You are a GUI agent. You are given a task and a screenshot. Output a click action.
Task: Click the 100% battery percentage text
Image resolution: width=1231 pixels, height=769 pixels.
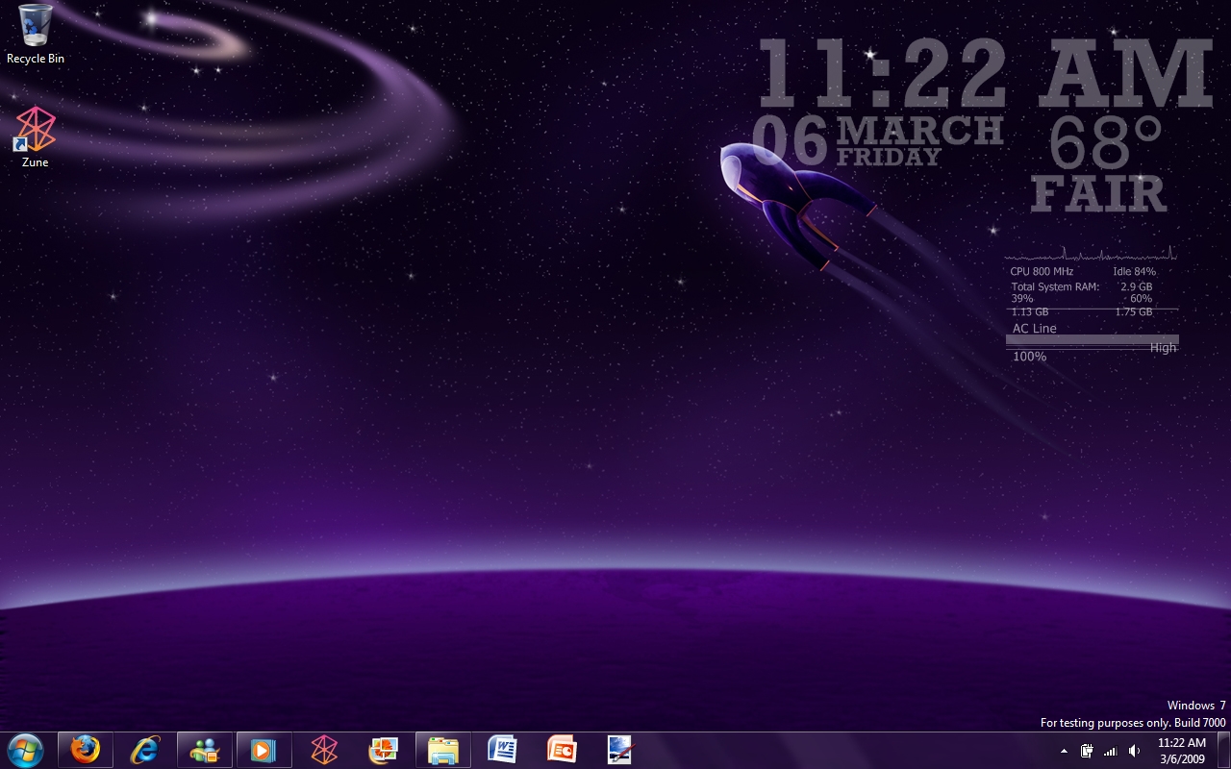pyautogui.click(x=1030, y=357)
